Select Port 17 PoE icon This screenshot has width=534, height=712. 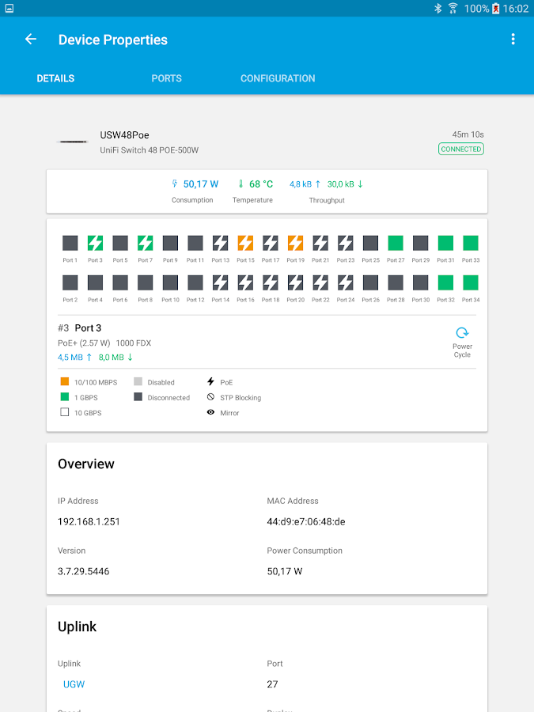[x=271, y=243]
